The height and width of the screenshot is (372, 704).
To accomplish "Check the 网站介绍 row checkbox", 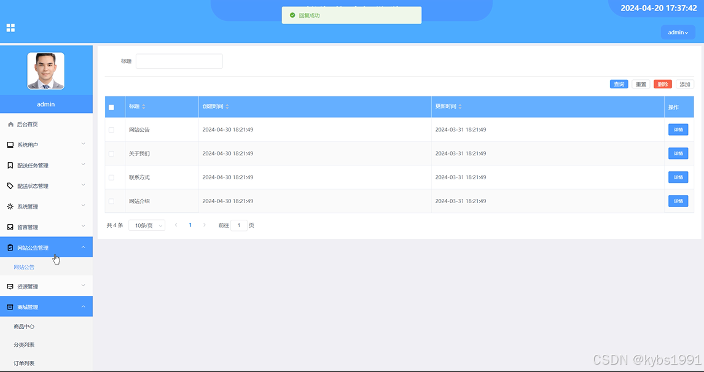I will 111,201.
